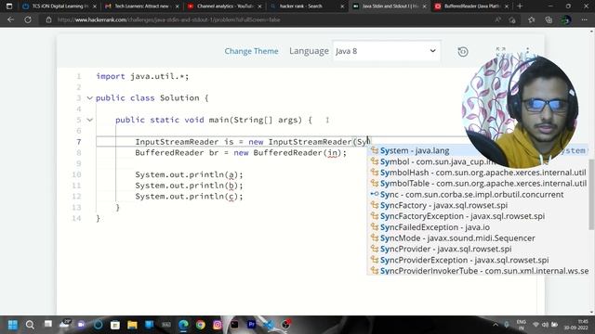Image resolution: width=595 pixels, height=334 pixels.
Task: Open the browser profile avatar
Action: [x=566, y=19]
